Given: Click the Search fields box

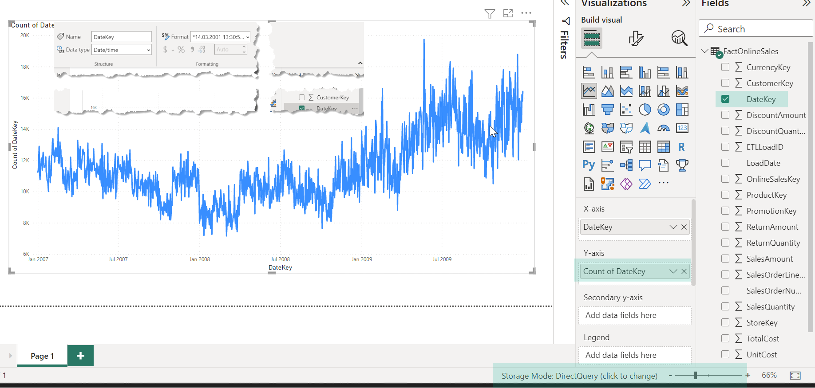Looking at the screenshot, I should click(756, 29).
